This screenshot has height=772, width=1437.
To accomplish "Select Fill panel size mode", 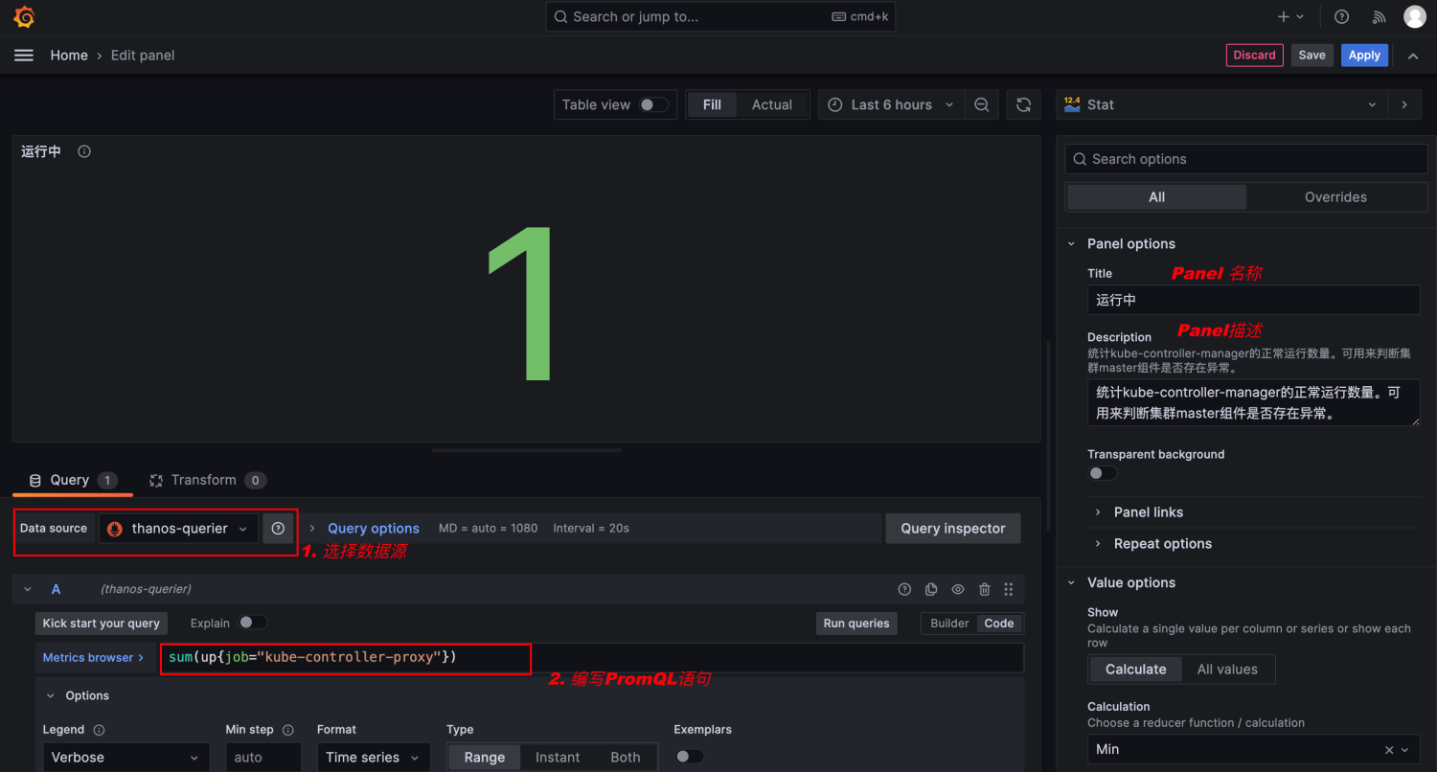I will [x=712, y=105].
